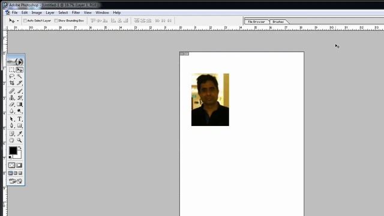Open the Help menu
The height and width of the screenshot is (216, 384).
coord(117,13)
